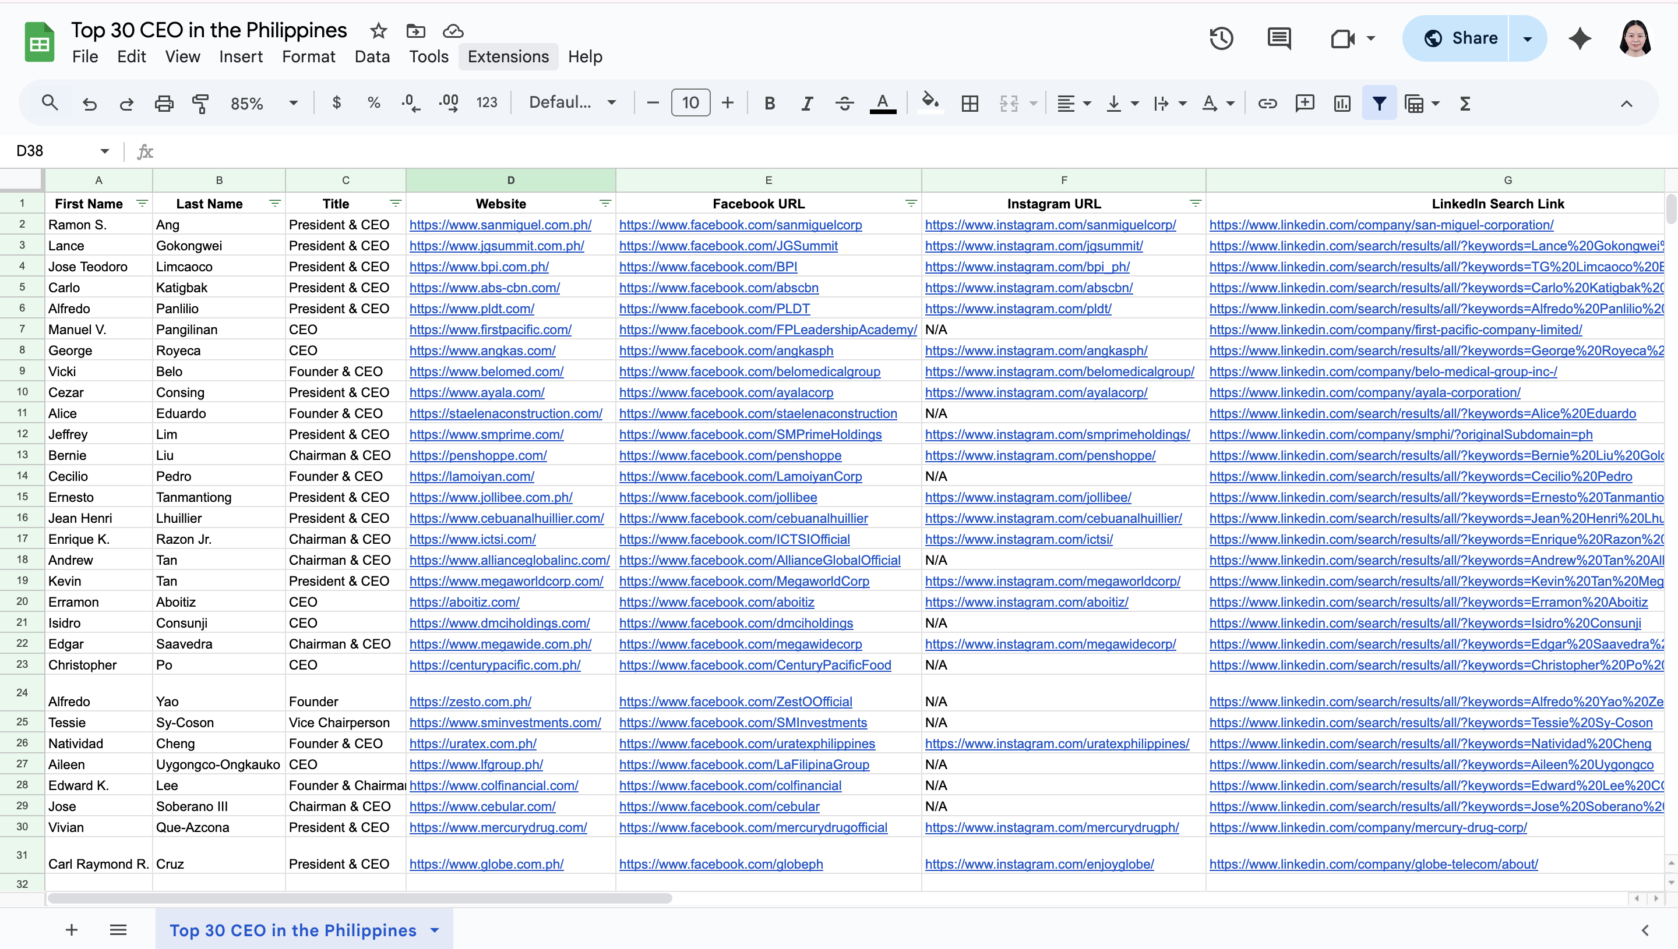Open the Extensions menu

coord(508,56)
